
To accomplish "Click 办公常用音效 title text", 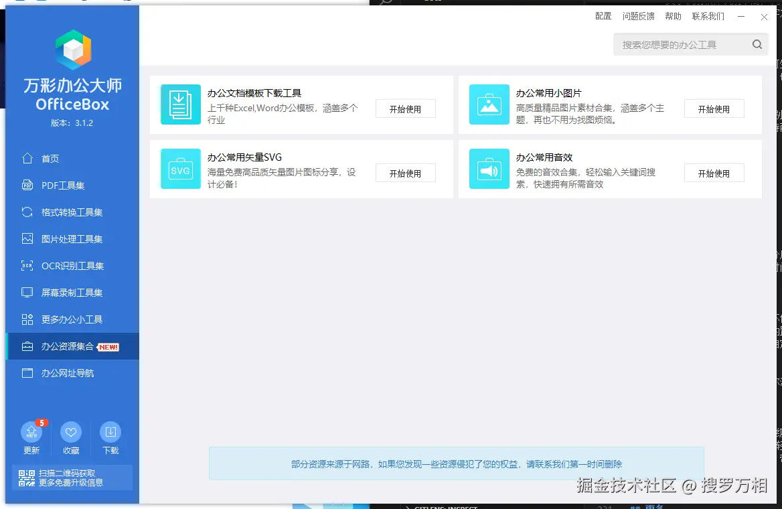I will 544,157.
